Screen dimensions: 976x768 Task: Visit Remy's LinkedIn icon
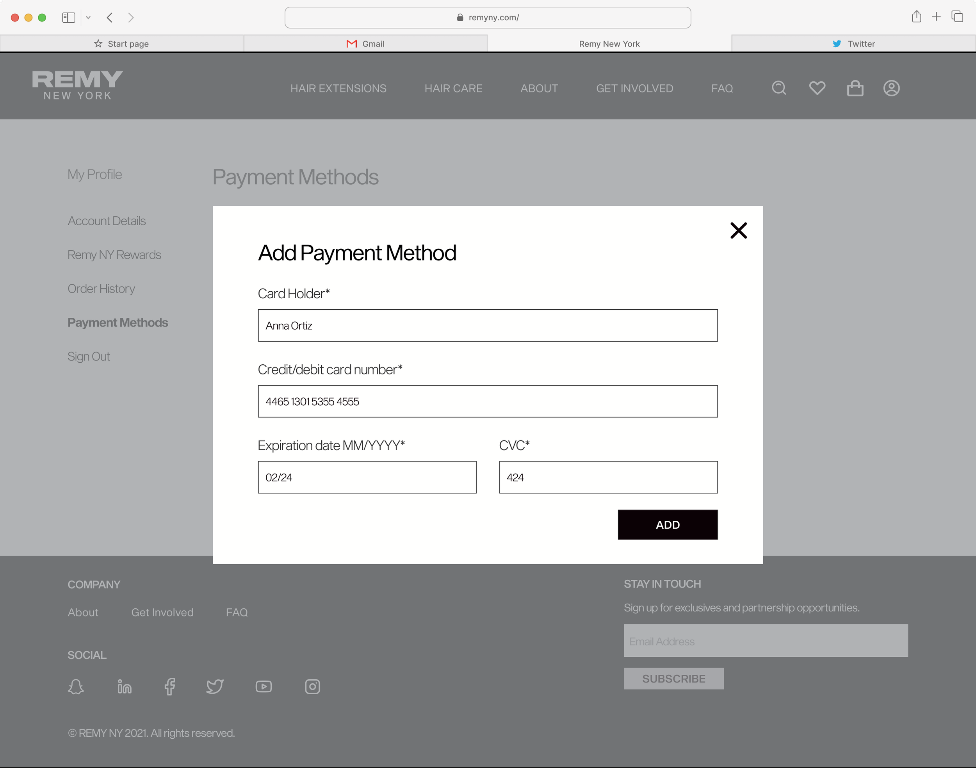[x=124, y=686]
